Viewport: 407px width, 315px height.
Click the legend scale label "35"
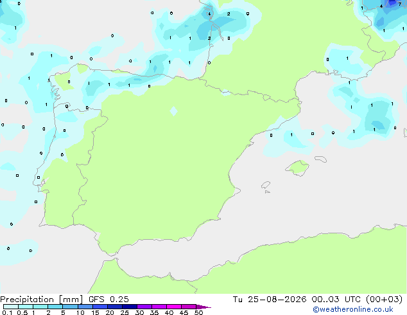[x=154, y=312]
